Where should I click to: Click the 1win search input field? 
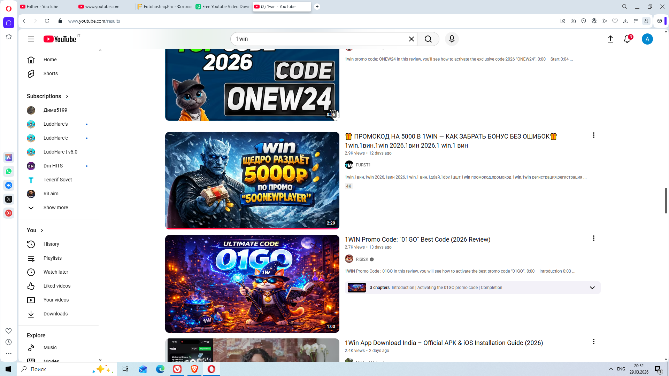tap(319, 39)
